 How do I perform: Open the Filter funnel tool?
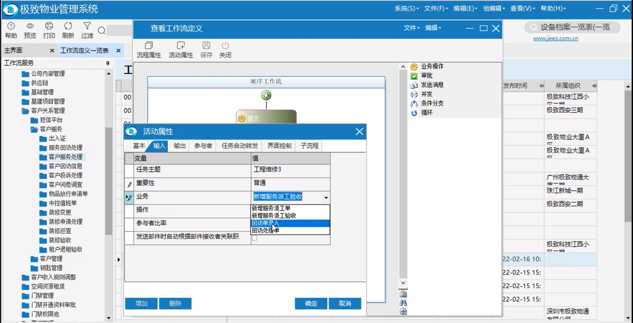[87, 30]
